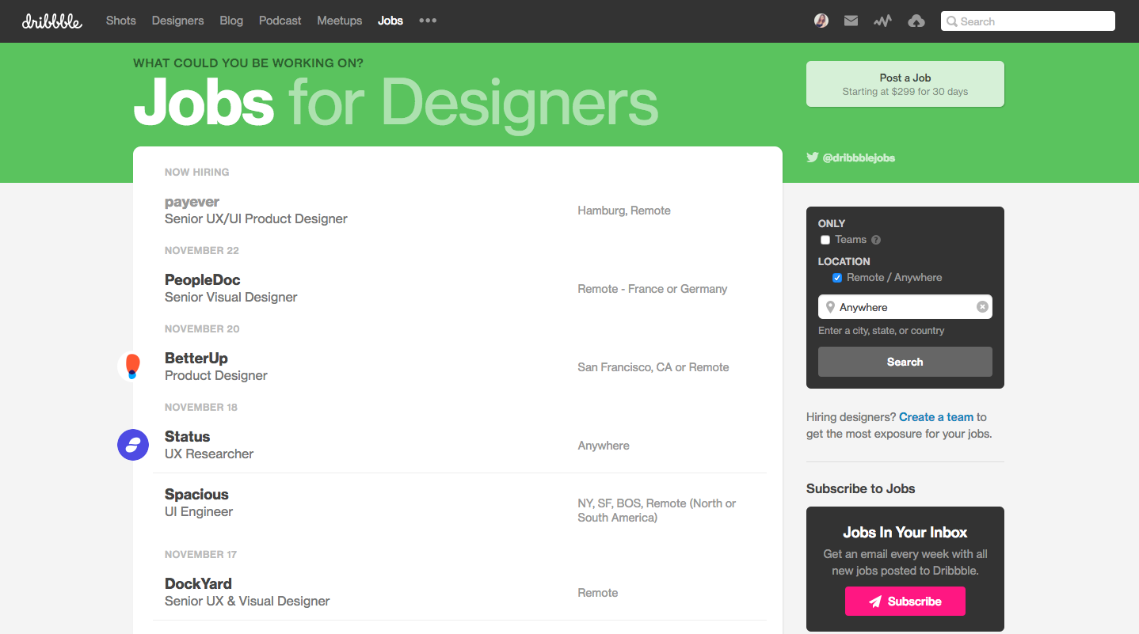Click the BetterUp company logo
Image resolution: width=1139 pixels, height=634 pixels.
(x=132, y=366)
